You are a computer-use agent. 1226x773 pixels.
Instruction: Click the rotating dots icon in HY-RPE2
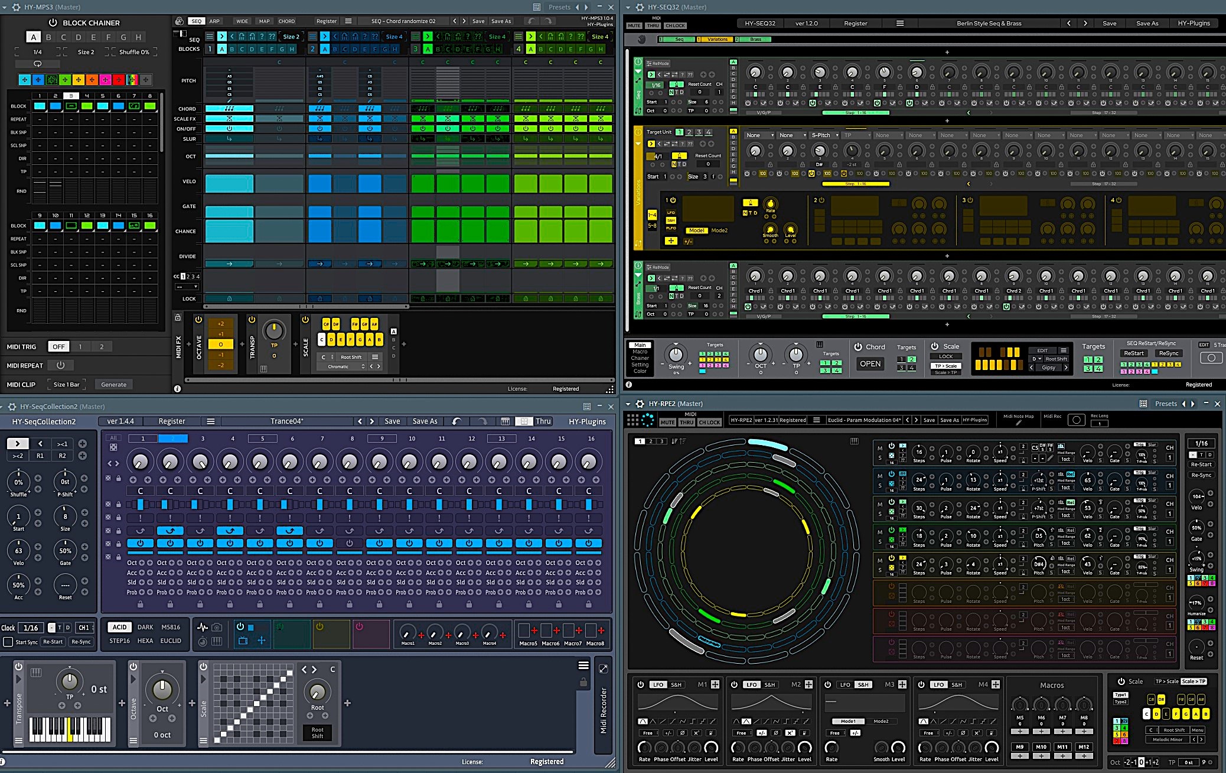[x=648, y=420]
